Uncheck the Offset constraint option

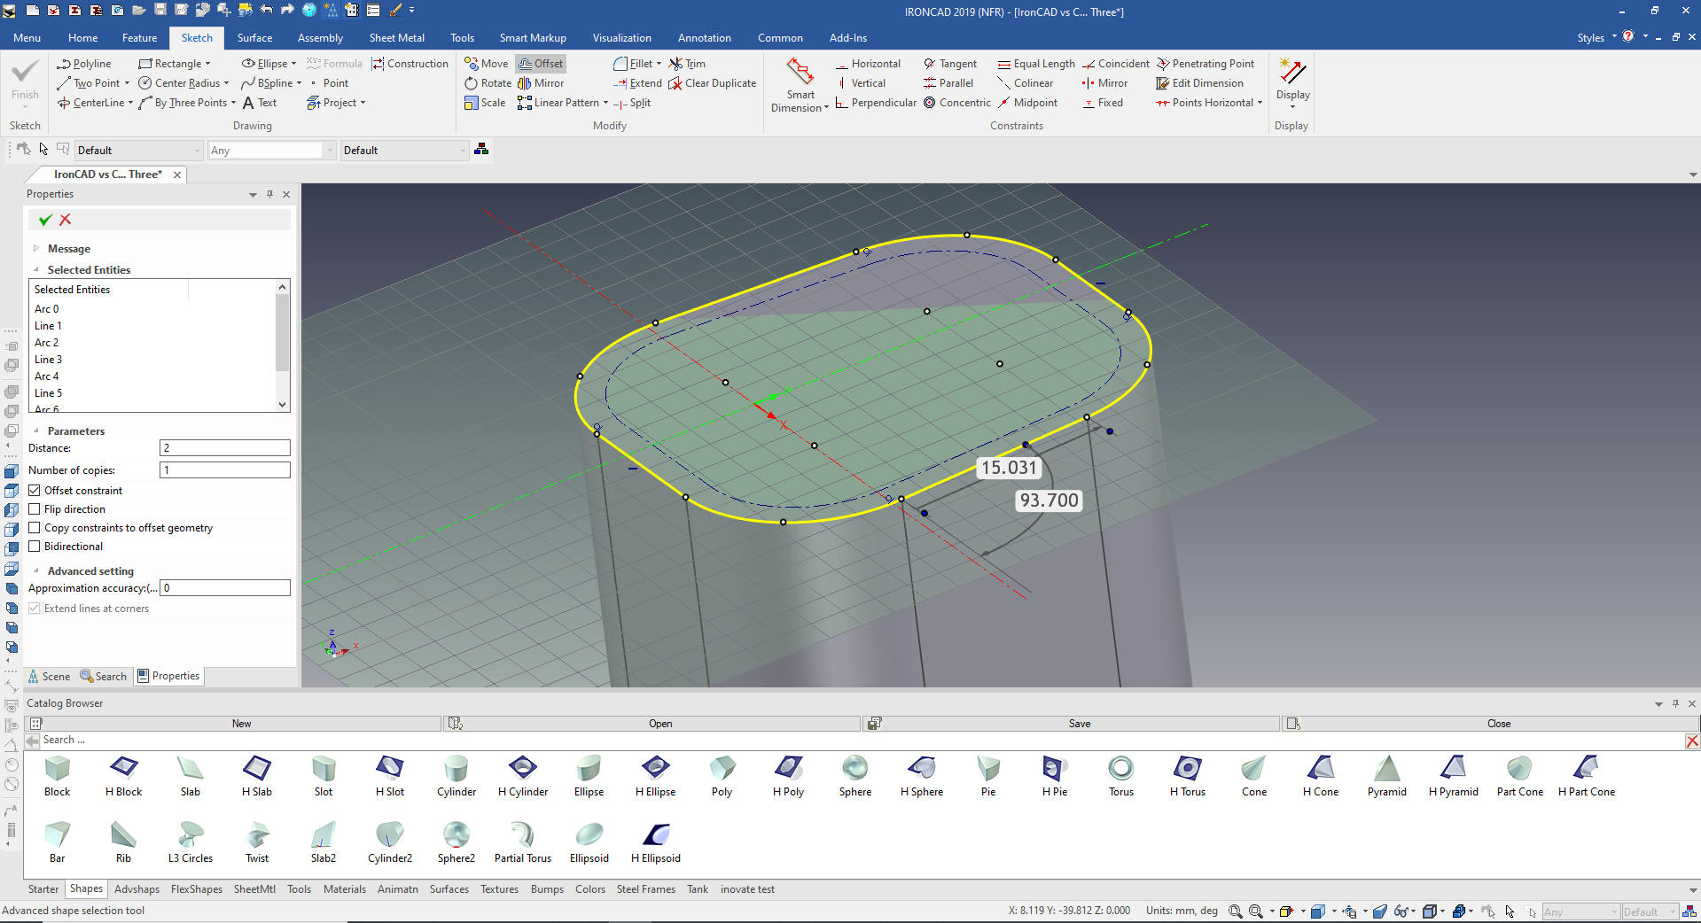35,491
